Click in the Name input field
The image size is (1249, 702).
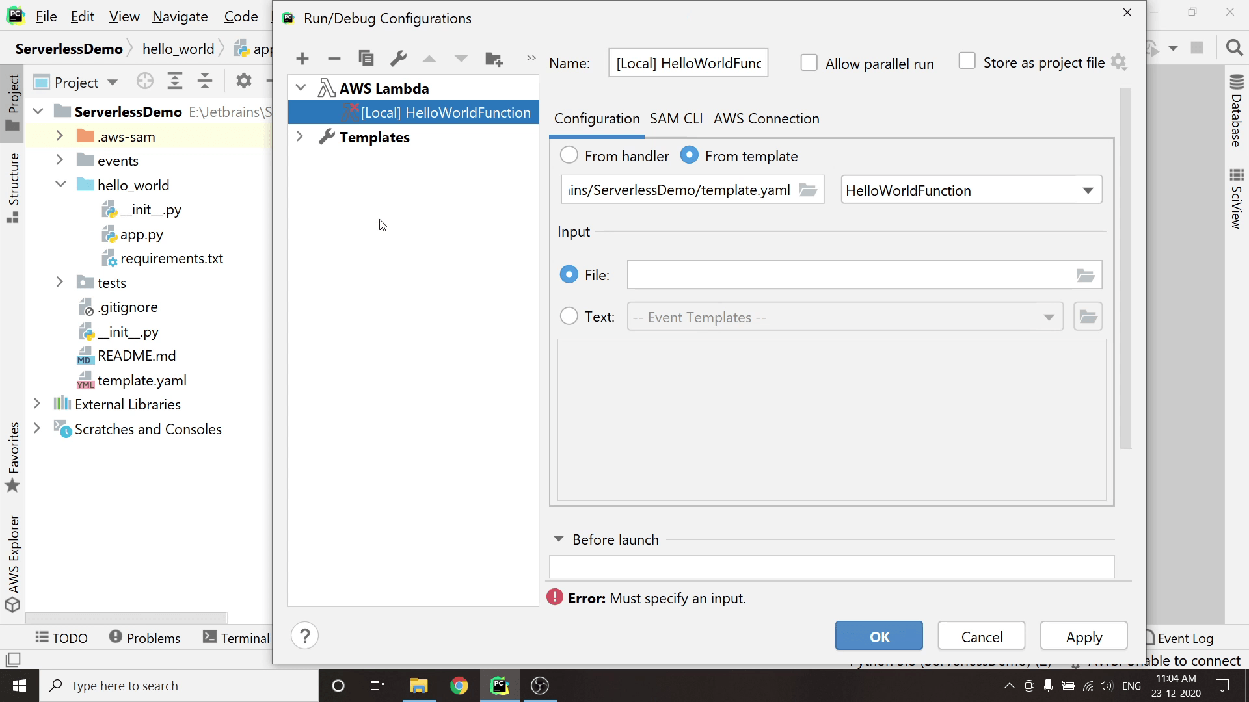click(x=688, y=63)
